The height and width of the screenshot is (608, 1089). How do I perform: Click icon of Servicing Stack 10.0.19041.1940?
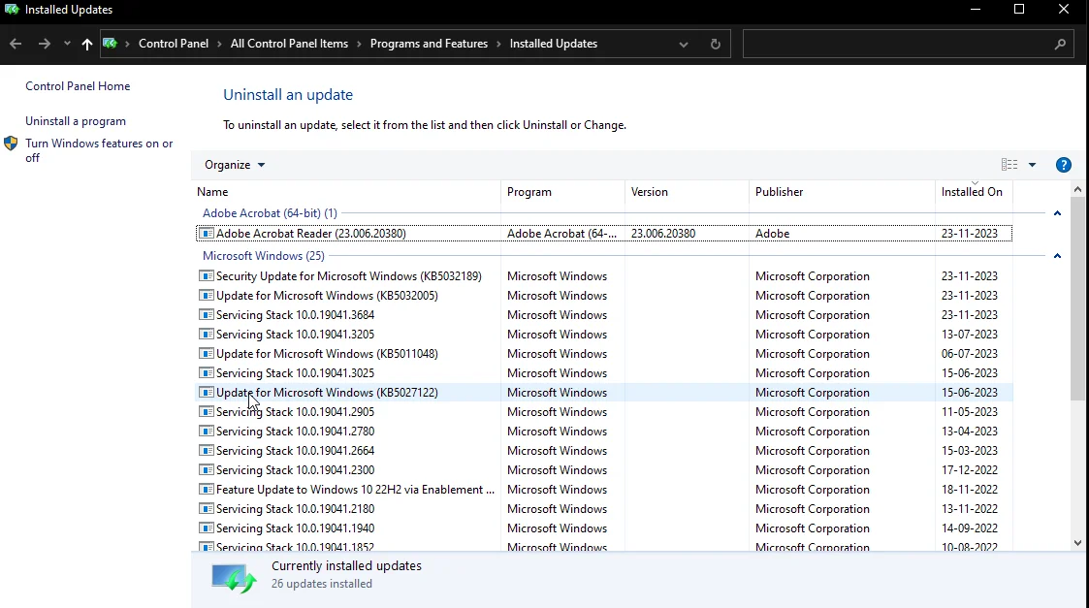click(207, 528)
